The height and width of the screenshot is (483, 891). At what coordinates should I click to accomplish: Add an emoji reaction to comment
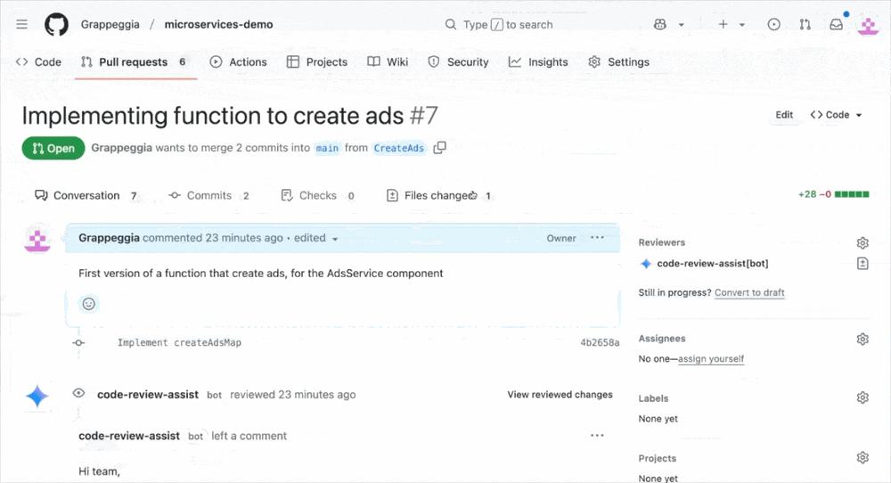click(88, 304)
